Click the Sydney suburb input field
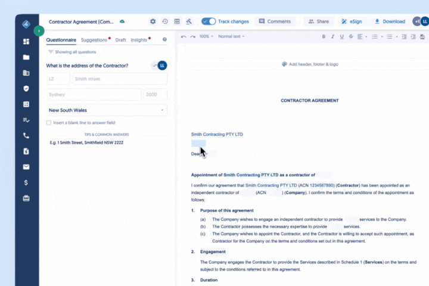The width and height of the screenshot is (429, 286). point(94,94)
